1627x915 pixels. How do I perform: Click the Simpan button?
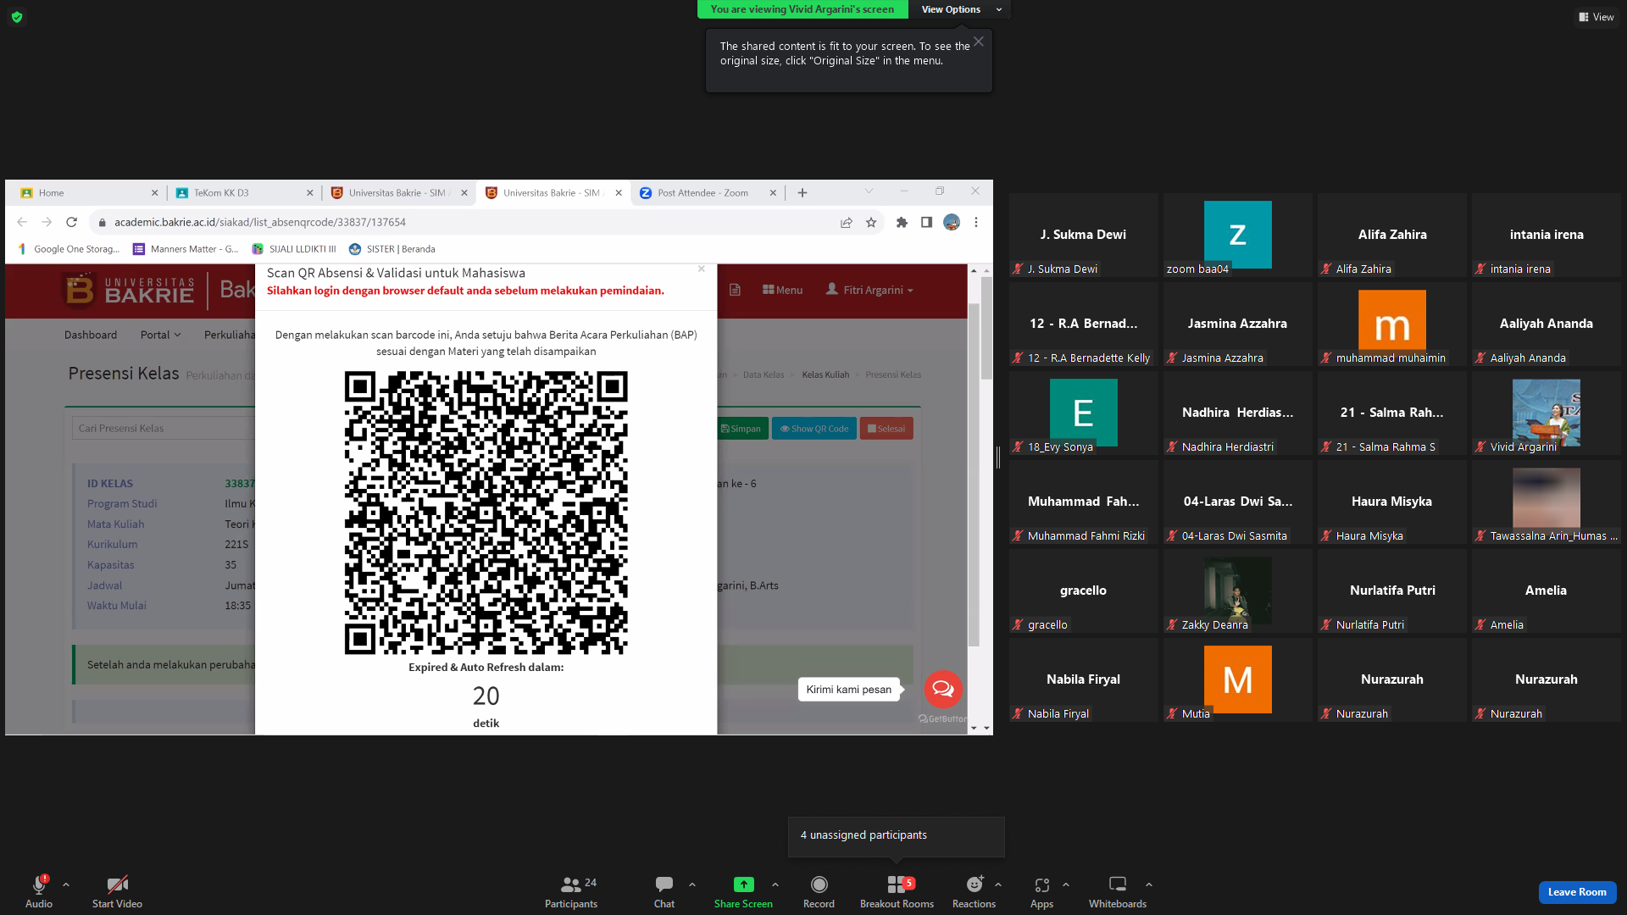[x=741, y=429]
